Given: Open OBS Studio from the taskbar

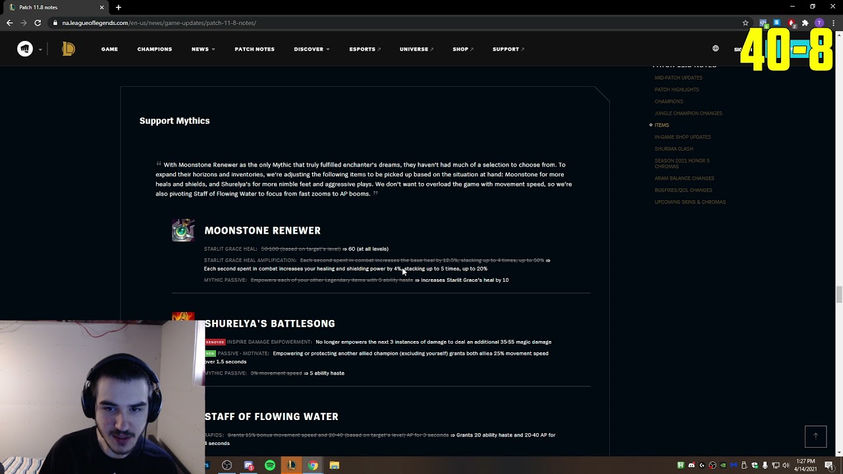Looking at the screenshot, I should pyautogui.click(x=227, y=465).
